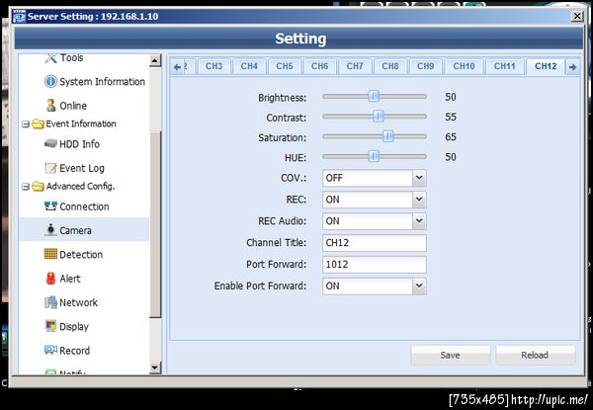The height and width of the screenshot is (410, 593).
Task: Select the HDD Info label
Action: click(79, 144)
